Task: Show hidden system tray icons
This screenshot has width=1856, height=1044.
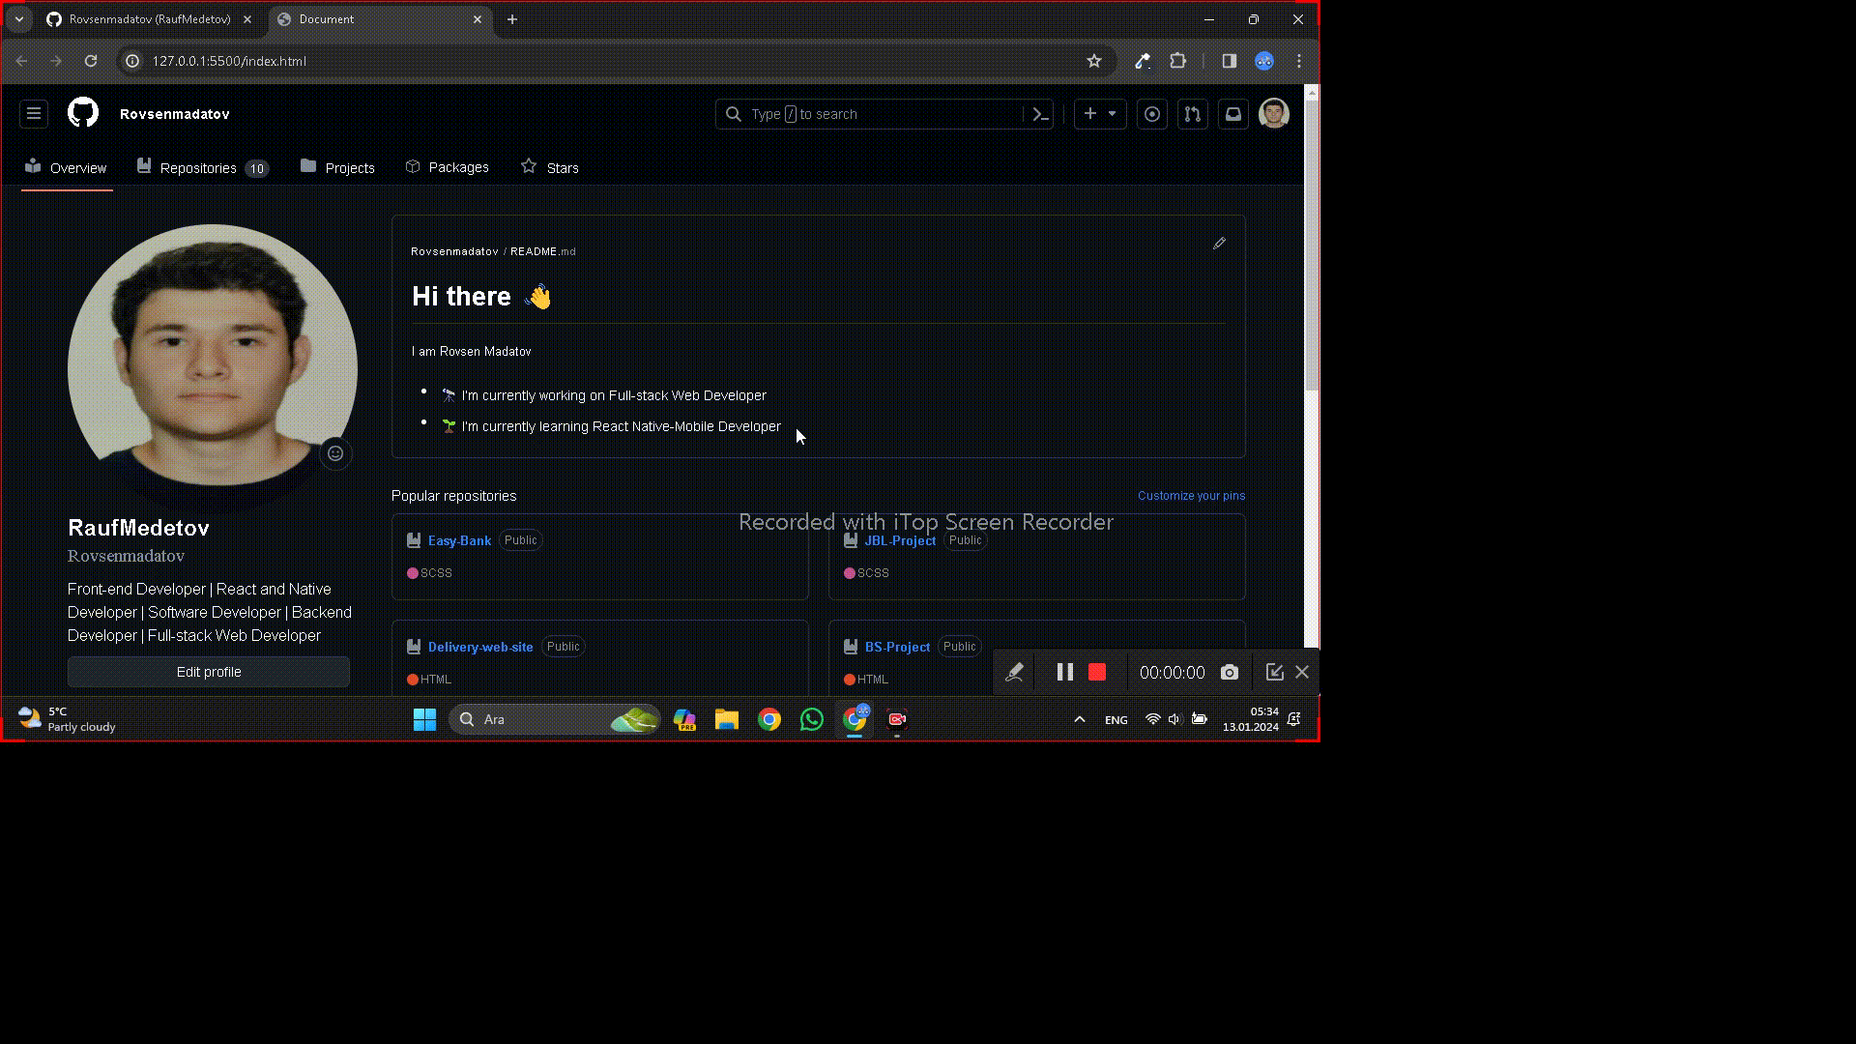Action: [x=1080, y=719]
